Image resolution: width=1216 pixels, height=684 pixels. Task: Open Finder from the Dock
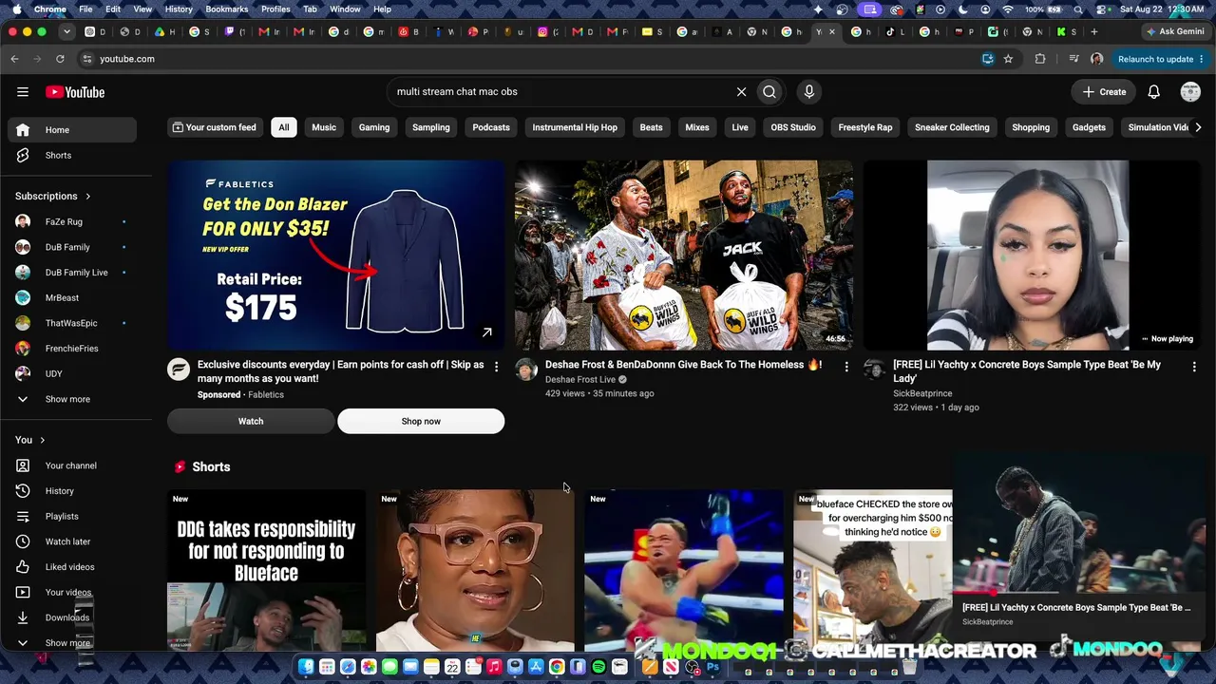click(x=306, y=668)
